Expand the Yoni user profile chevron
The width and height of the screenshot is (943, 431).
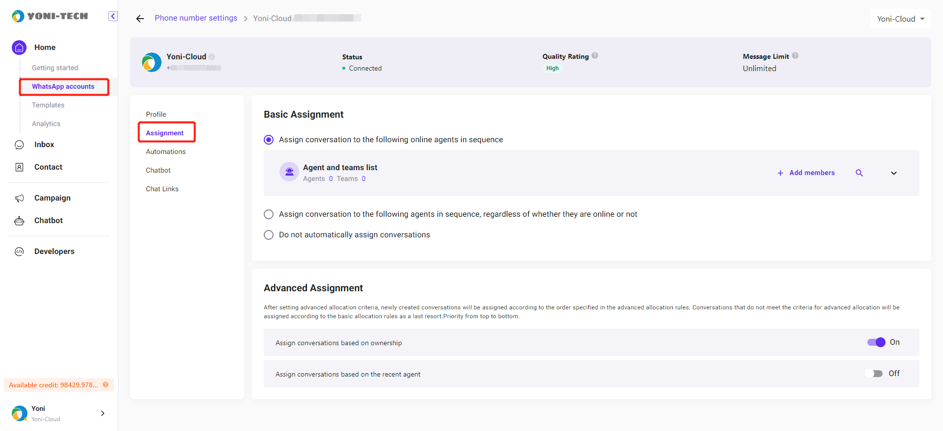pos(103,413)
